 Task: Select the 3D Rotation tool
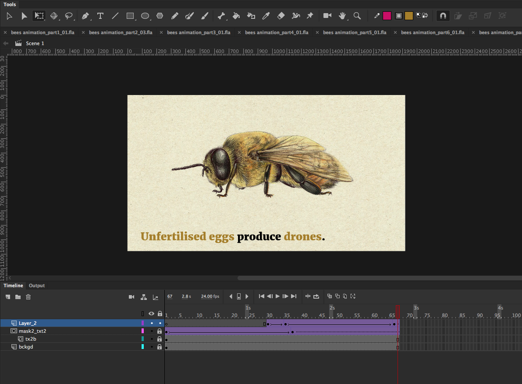click(x=53, y=16)
